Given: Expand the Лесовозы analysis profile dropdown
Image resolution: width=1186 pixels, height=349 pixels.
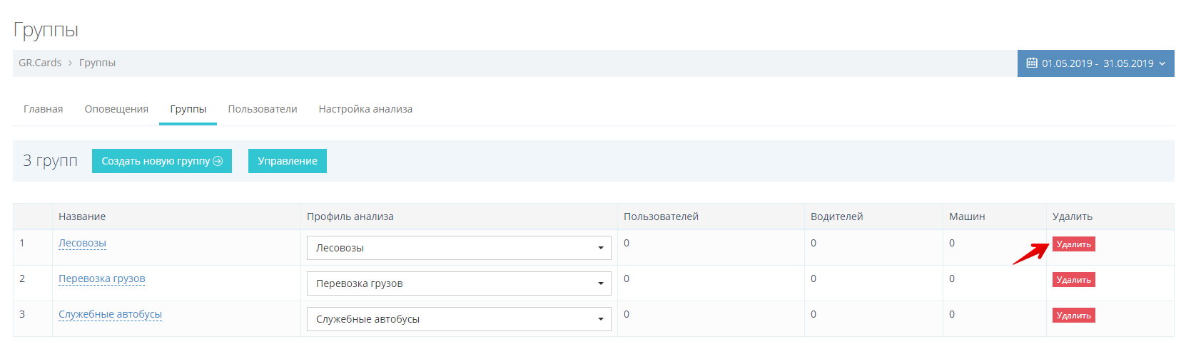Looking at the screenshot, I should point(459,248).
